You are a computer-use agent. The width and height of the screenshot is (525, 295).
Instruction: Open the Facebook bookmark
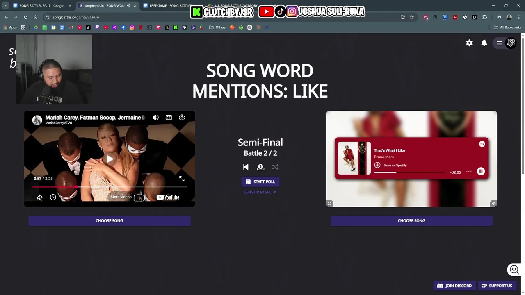click(x=123, y=27)
